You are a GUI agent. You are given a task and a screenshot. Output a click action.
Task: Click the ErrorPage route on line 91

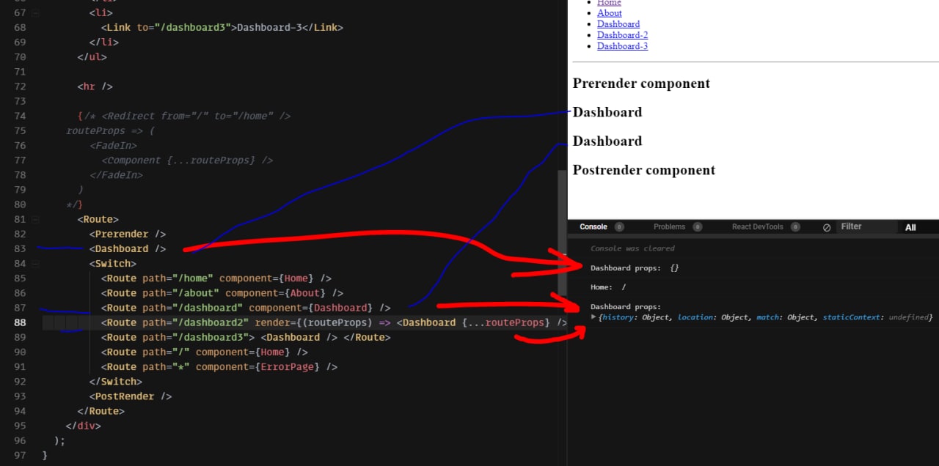pyautogui.click(x=219, y=366)
